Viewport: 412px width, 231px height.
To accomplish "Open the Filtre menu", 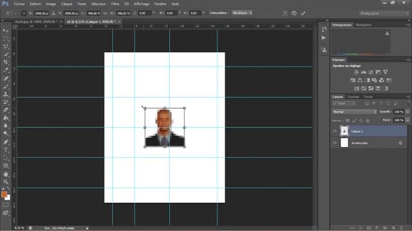I will 115,4.
